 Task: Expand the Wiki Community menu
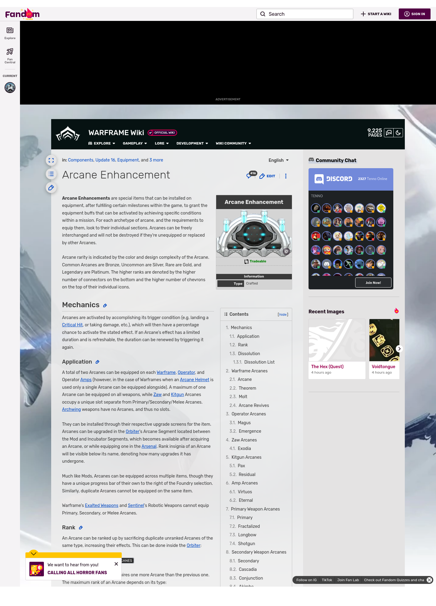pos(233,143)
